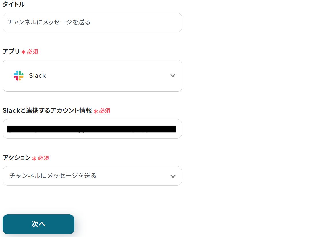
Task: Open the Slack app selector
Action: pos(92,75)
